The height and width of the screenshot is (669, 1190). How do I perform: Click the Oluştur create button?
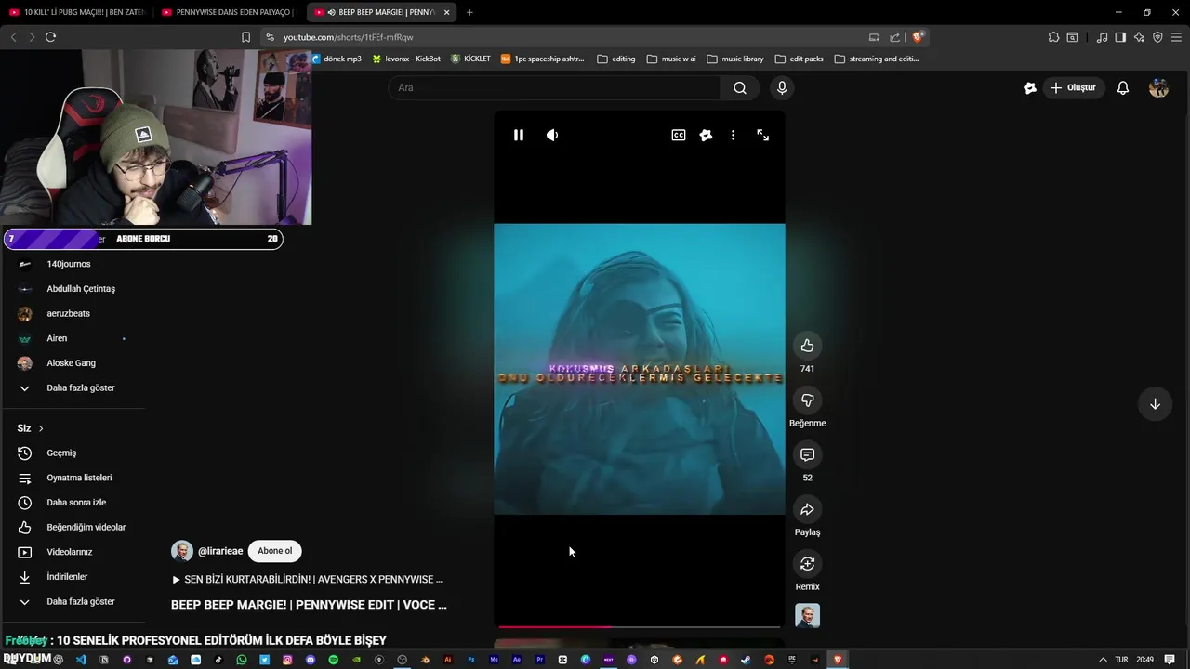pos(1072,87)
